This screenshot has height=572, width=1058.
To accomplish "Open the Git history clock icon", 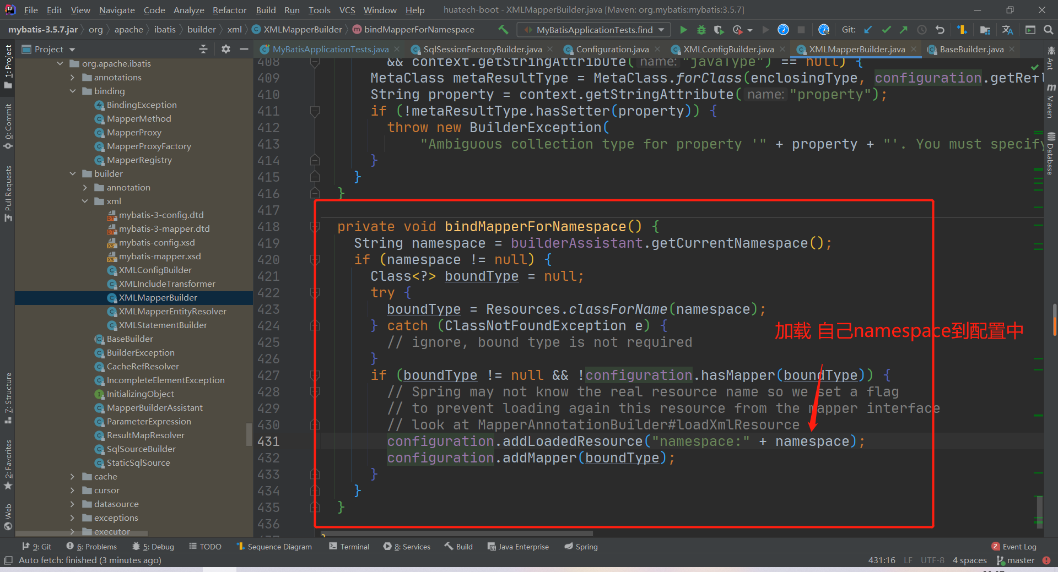I will point(921,30).
